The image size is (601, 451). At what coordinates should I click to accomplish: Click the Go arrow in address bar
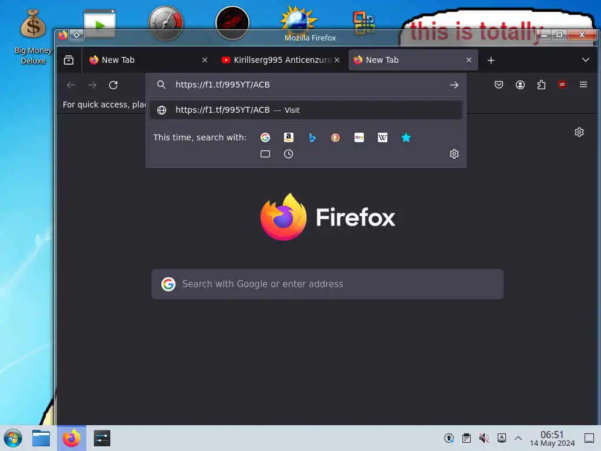[x=454, y=85]
